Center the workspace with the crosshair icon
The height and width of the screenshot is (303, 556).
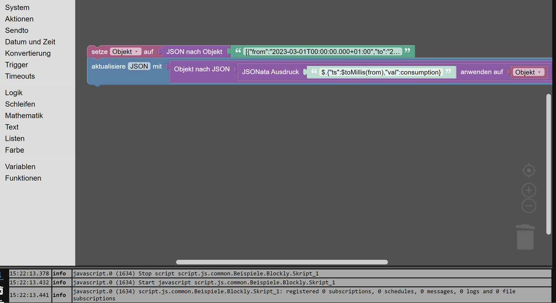coord(529,171)
